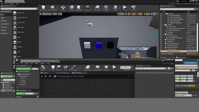Toggle visibility eye for Walkway folder
Screen dimensions: 199x112
[x=161, y=13]
